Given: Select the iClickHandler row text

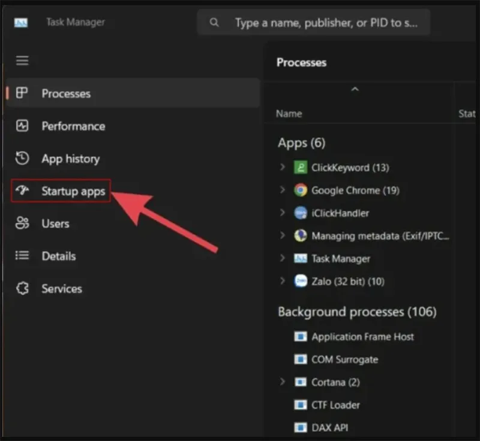Looking at the screenshot, I should coord(340,213).
